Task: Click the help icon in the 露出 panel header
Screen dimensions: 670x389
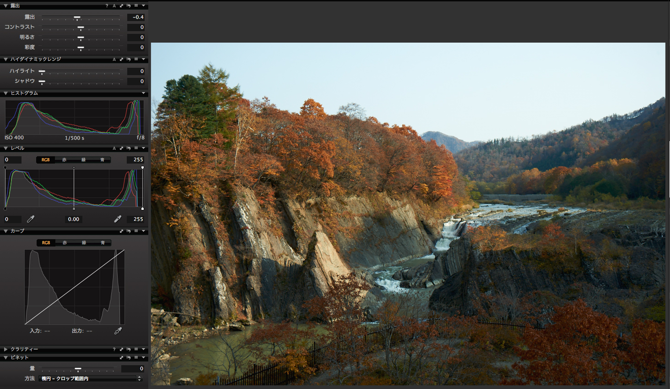Action: coord(107,5)
